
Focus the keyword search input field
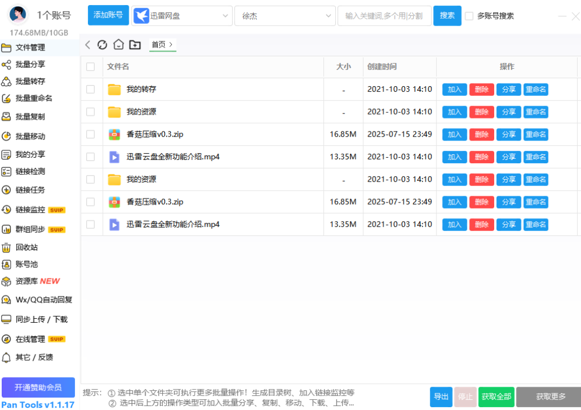coord(385,16)
